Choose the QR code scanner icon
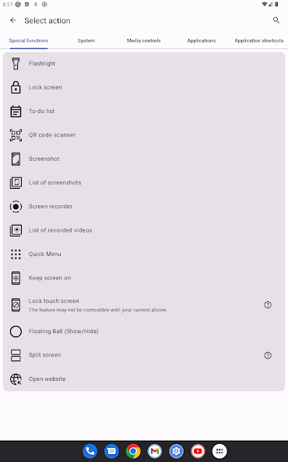The height and width of the screenshot is (462, 288). (16, 135)
